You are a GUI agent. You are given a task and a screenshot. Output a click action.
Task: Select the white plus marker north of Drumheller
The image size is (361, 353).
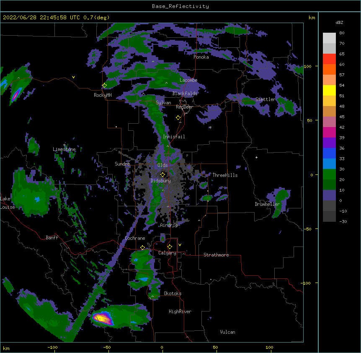coord(256,157)
